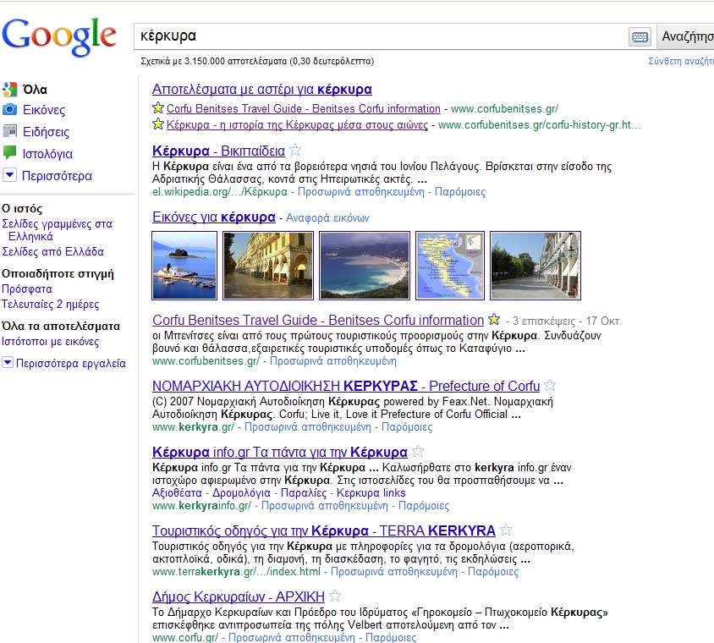
Task: Click the search input field containing κέρκυρα
Action: (380, 36)
